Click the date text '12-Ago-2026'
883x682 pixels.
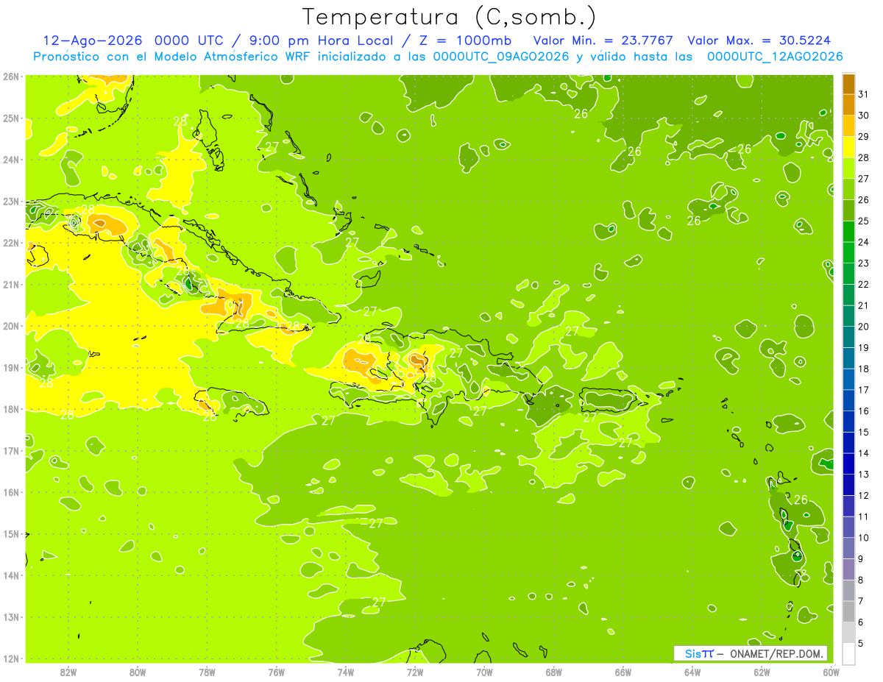tap(92, 40)
